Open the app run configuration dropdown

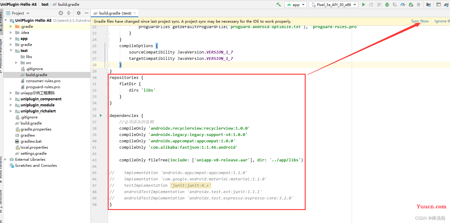[x=296, y=5]
